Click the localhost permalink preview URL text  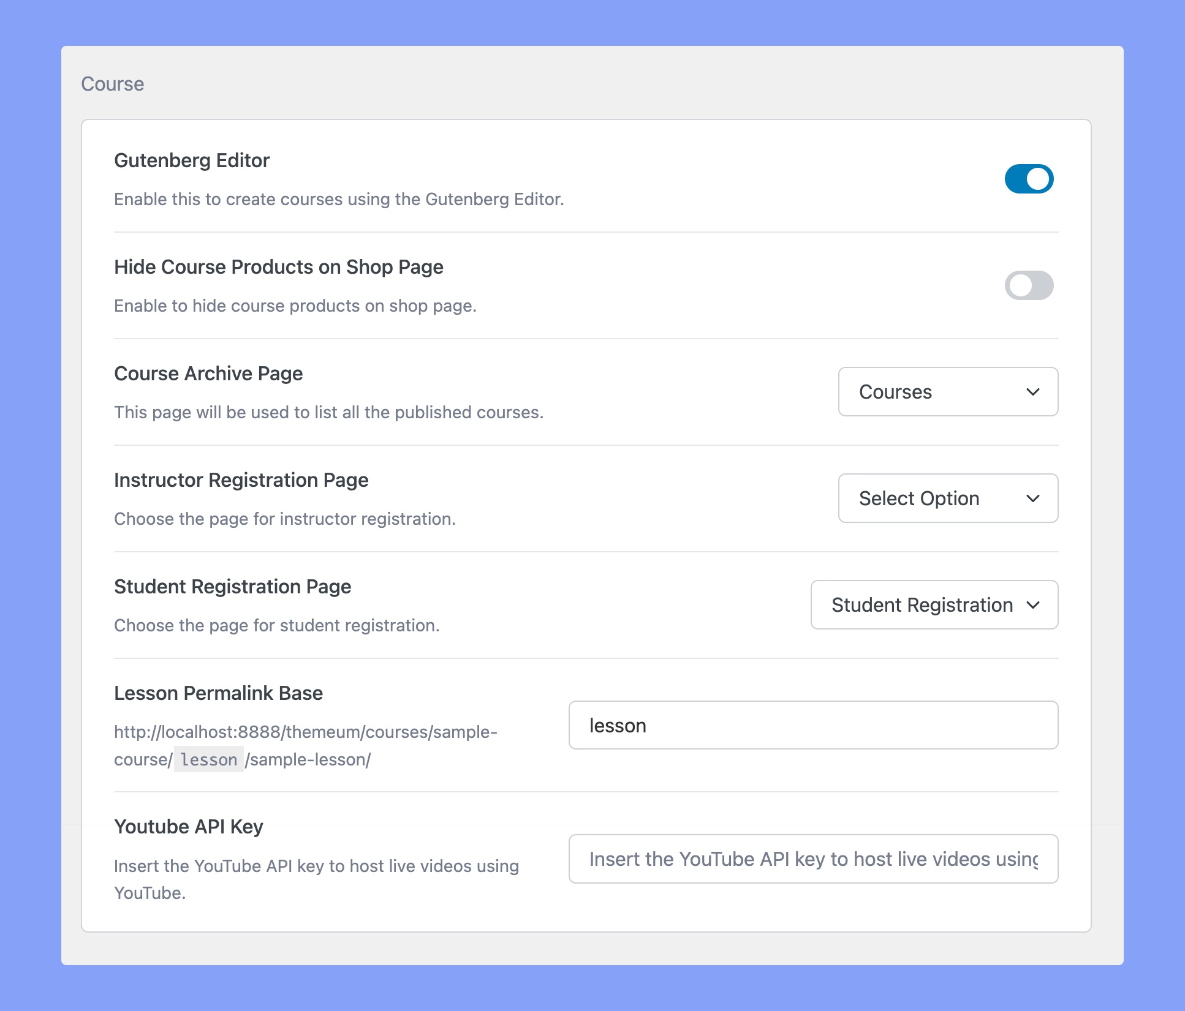pos(306,746)
